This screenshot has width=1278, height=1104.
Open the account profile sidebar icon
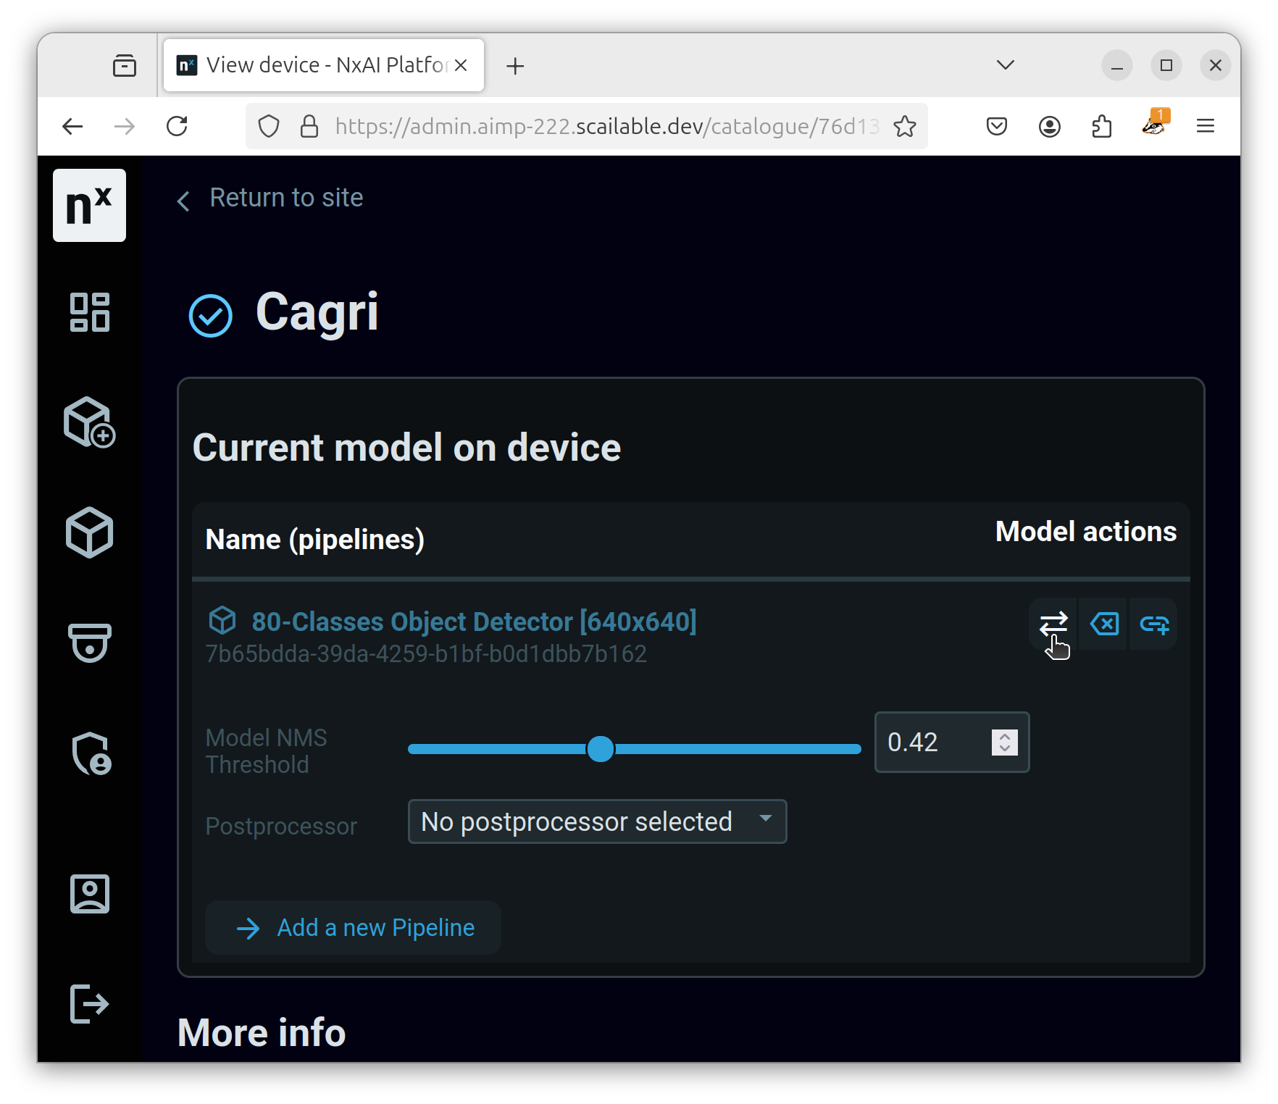point(89,893)
